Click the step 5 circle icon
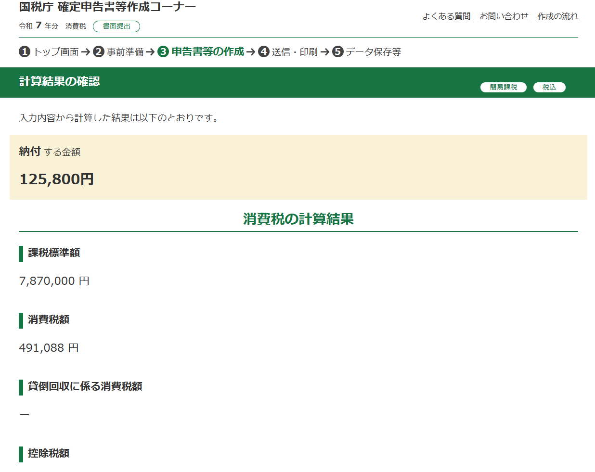 338,51
